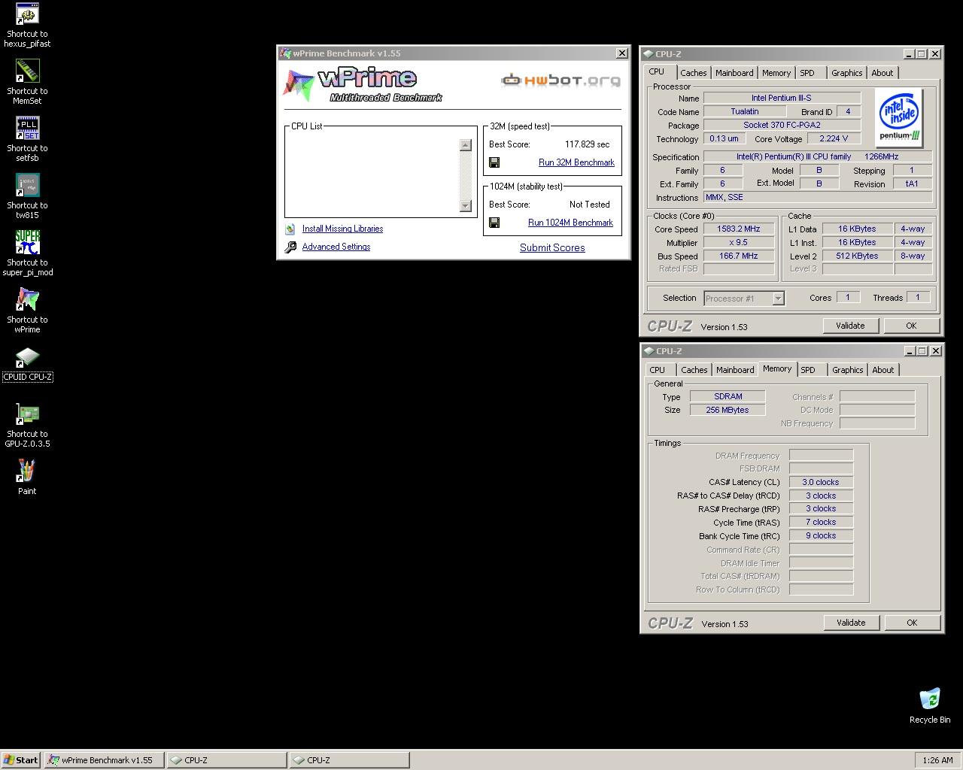Click the Advanced Settings magnifier icon
This screenshot has width=963, height=770.
[x=290, y=247]
